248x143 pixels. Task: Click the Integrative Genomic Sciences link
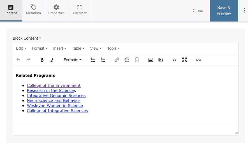click(56, 96)
